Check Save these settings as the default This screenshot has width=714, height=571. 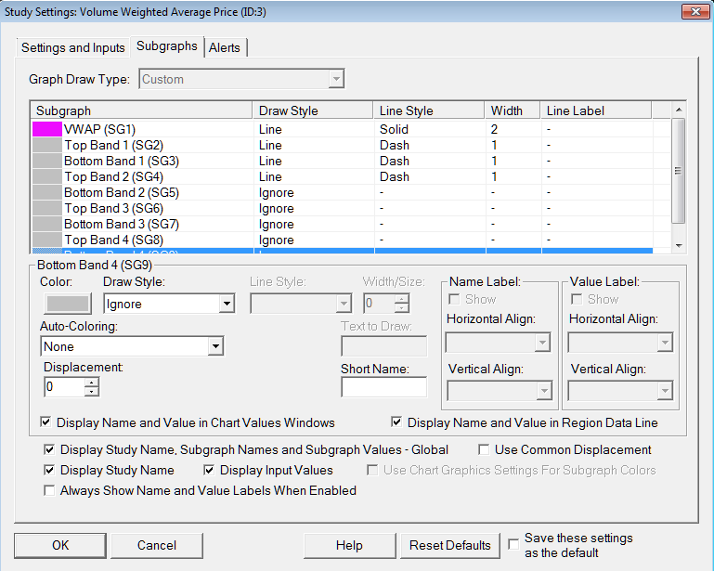(x=514, y=544)
